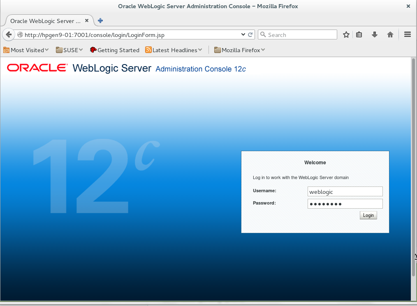This screenshot has height=306, width=417.
Task: Click the search magnifier icon
Action: 263,35
